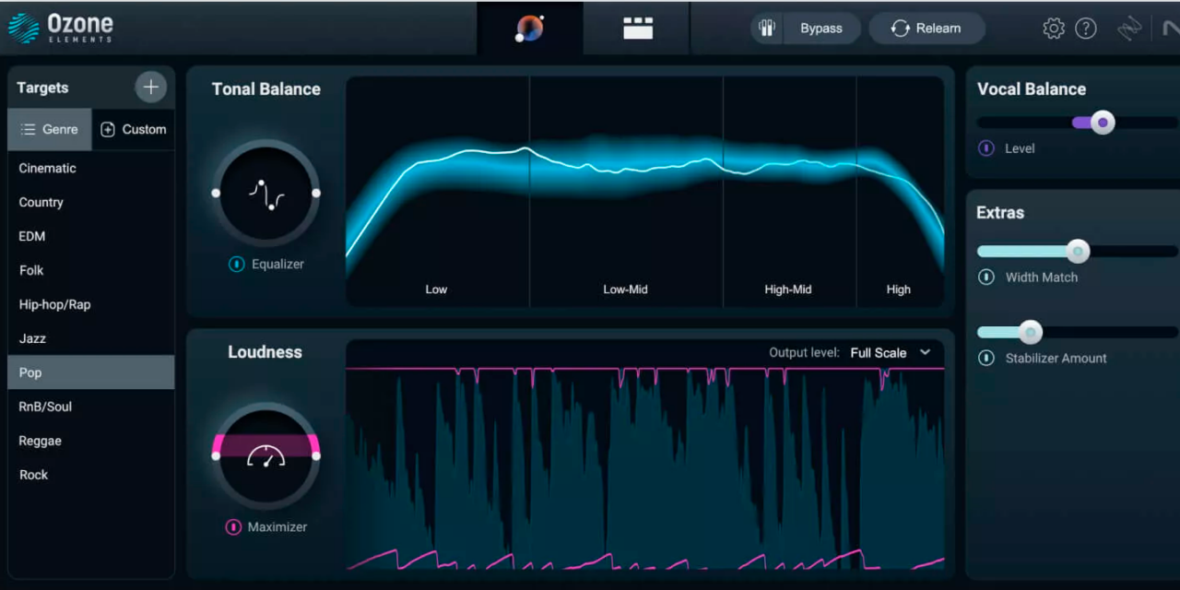The height and width of the screenshot is (590, 1180).
Task: Open plugin settings via the gear icon
Action: pos(1054,28)
